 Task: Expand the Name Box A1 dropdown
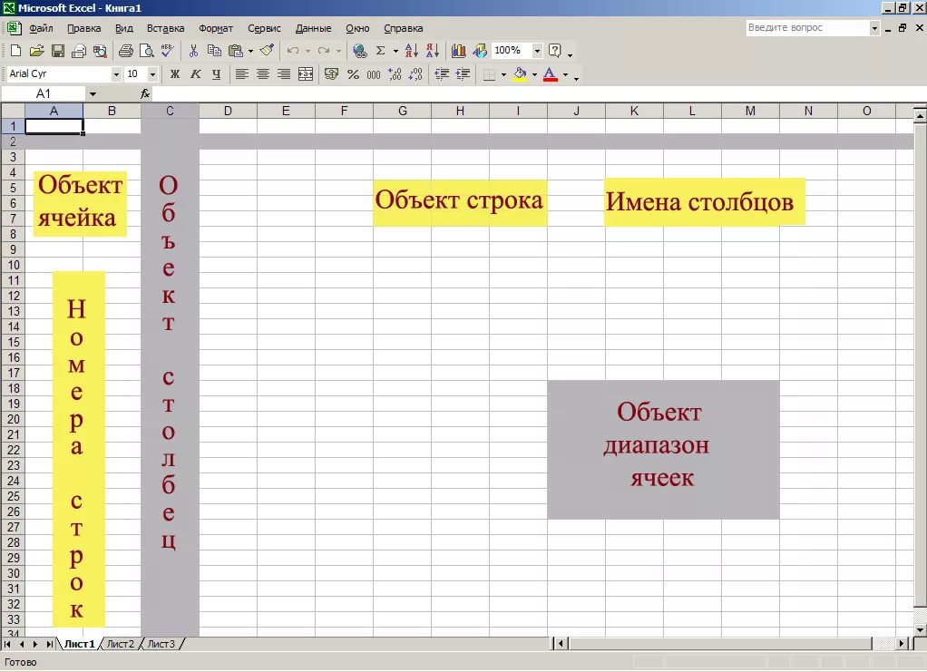93,93
